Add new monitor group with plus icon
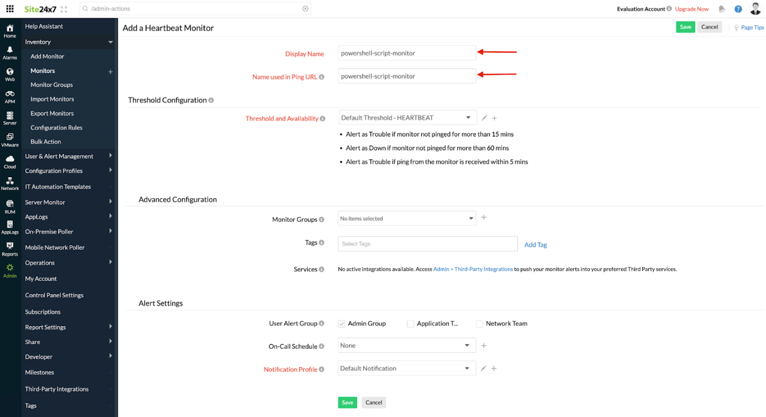Screen dimensions: 766x417 (x=484, y=217)
